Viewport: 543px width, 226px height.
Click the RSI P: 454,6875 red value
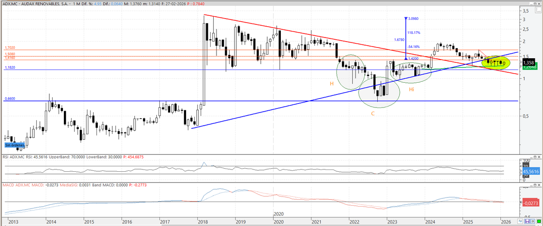click(x=134, y=157)
